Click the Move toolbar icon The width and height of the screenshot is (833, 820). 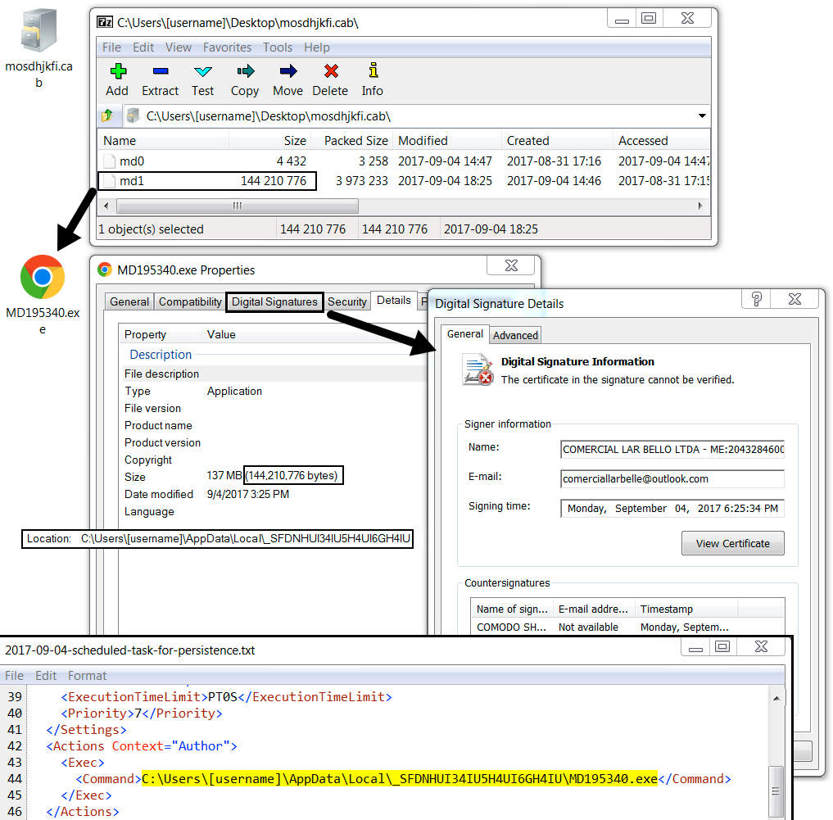(288, 79)
